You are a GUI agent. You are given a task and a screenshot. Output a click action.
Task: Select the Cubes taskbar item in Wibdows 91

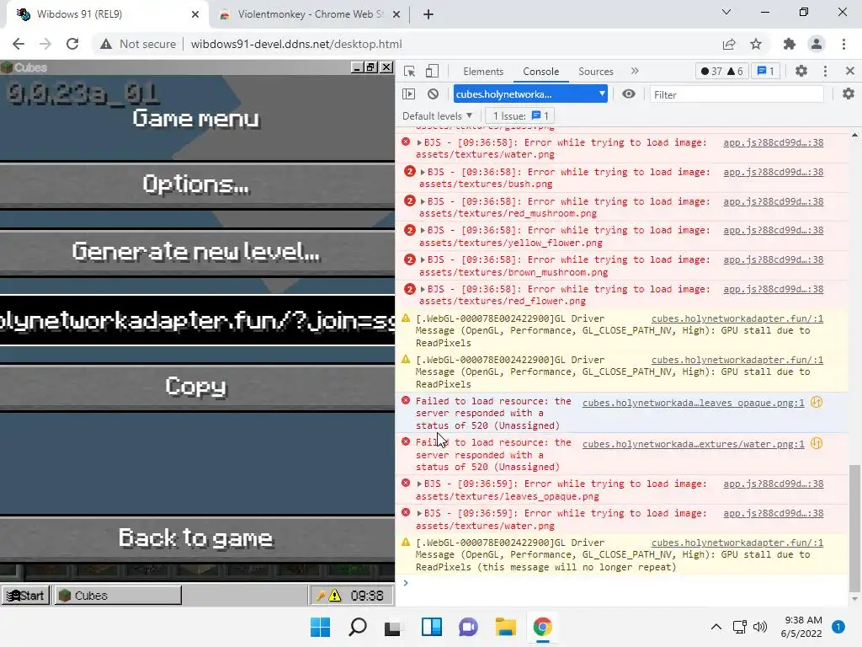[118, 596]
